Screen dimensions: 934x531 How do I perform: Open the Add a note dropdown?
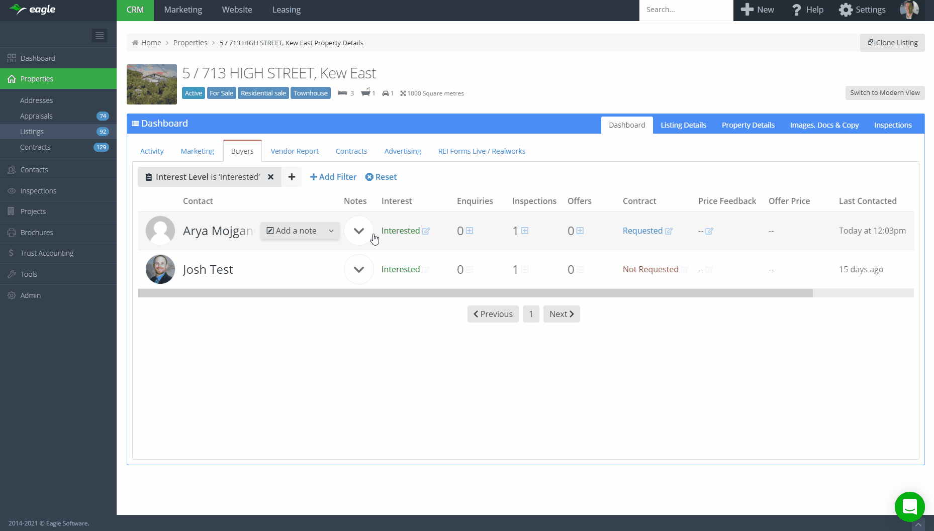[331, 231]
